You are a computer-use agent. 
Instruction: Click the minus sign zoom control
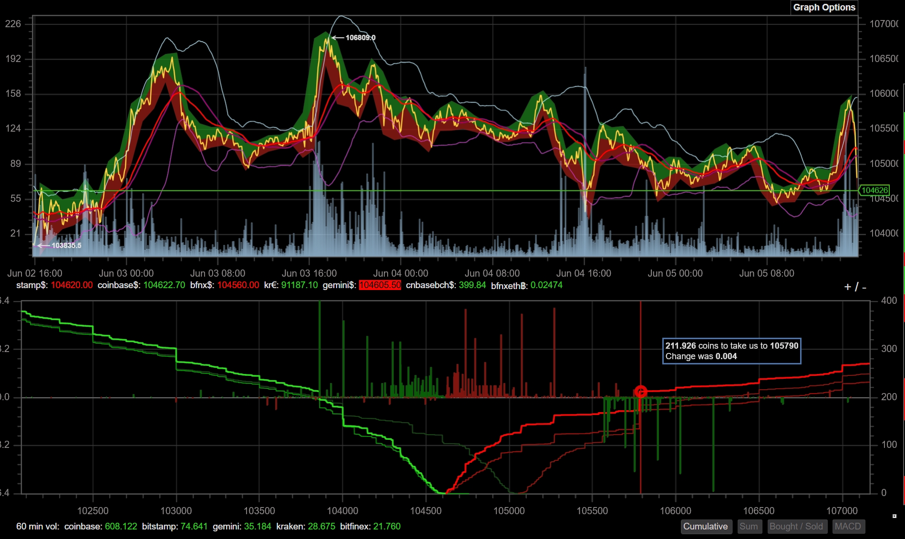(864, 287)
